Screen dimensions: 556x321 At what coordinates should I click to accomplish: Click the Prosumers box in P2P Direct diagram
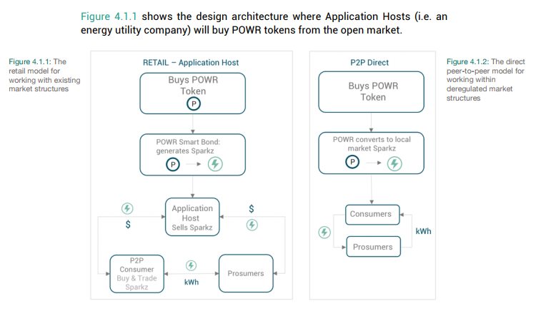(373, 247)
